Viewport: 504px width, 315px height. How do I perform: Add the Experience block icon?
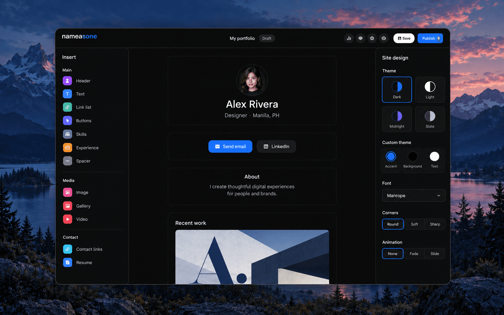click(x=67, y=148)
